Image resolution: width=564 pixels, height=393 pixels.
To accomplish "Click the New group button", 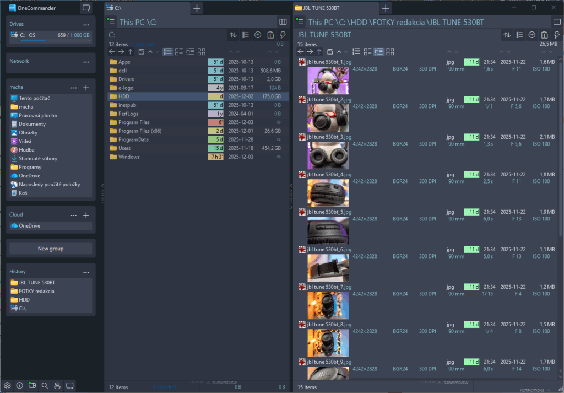I will 51,248.
